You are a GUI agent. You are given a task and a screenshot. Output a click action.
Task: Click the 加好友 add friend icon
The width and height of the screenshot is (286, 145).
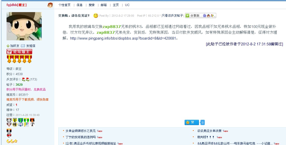[8, 46]
